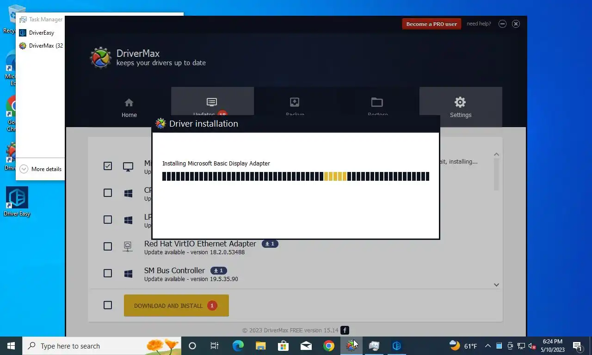Click Become a PRO user button

pos(432,24)
